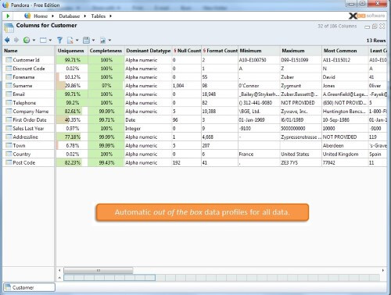Click the Most Common column header
The height and width of the screenshot is (295, 391).
345,51
